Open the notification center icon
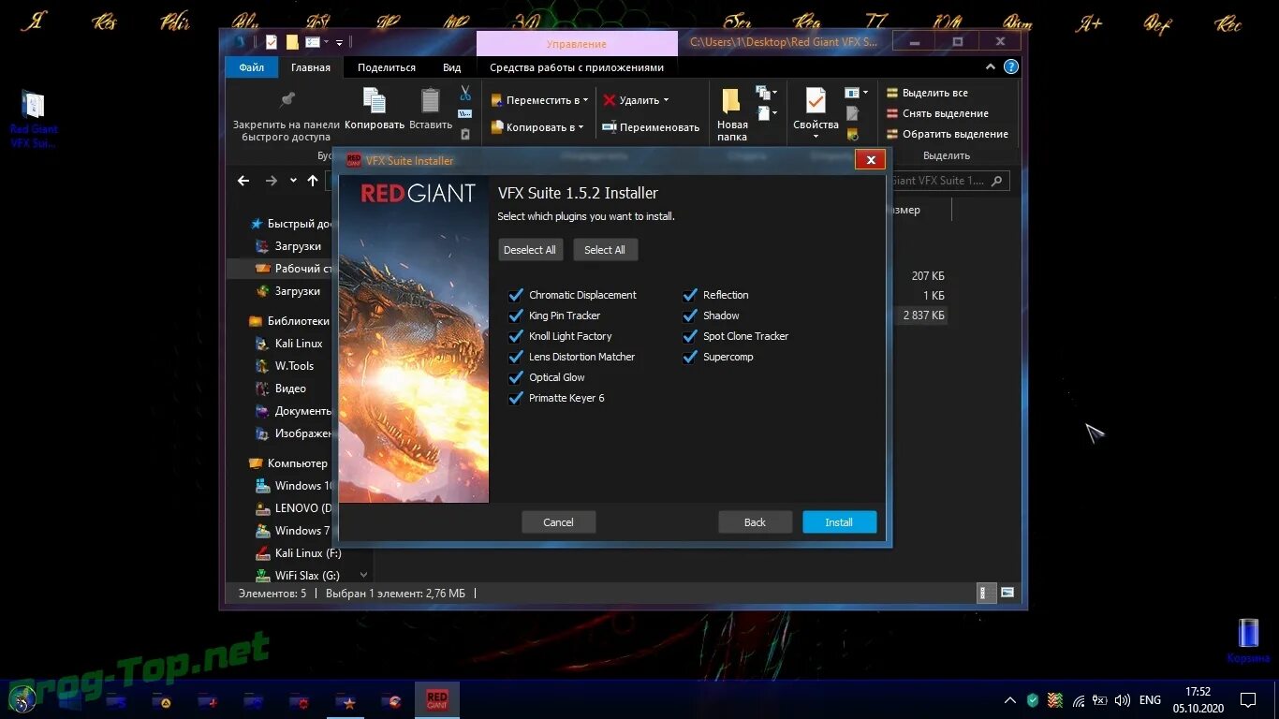The image size is (1279, 719). [1248, 700]
